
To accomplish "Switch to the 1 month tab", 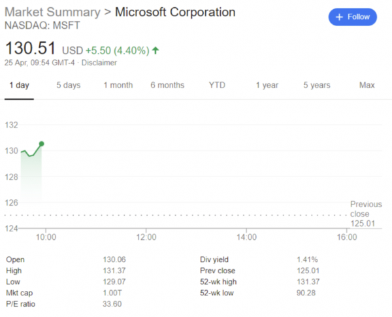I will (x=118, y=85).
